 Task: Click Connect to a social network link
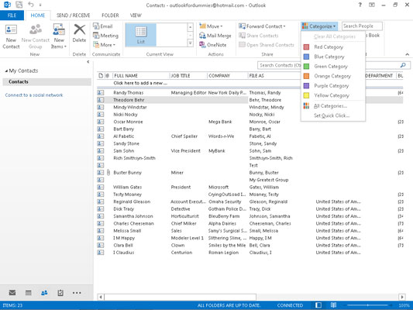click(34, 95)
